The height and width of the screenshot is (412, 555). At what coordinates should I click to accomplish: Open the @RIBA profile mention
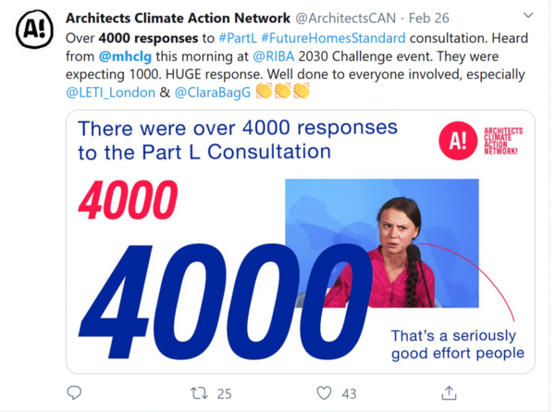276,56
